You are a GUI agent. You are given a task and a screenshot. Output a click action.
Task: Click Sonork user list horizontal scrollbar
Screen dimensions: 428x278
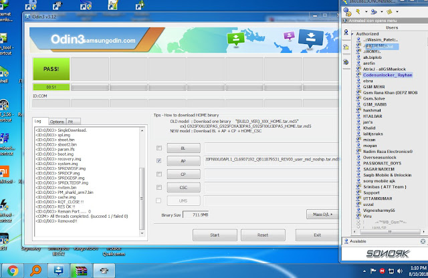tap(390, 232)
